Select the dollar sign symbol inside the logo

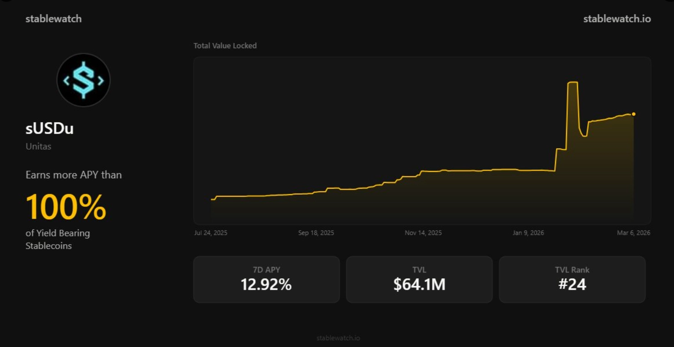pos(83,80)
